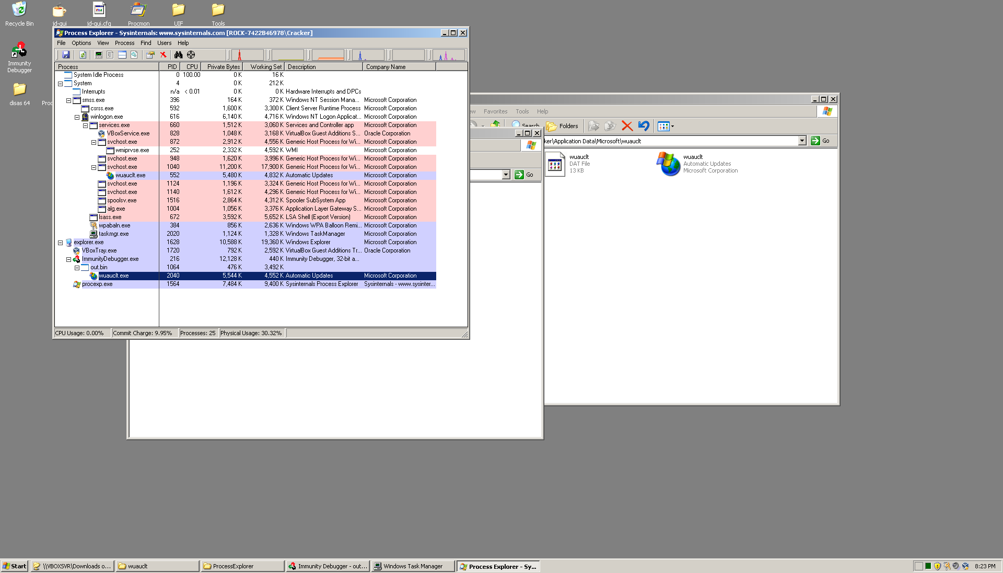Open the File menu in Process Explorer
1003x573 pixels.
[x=61, y=43]
